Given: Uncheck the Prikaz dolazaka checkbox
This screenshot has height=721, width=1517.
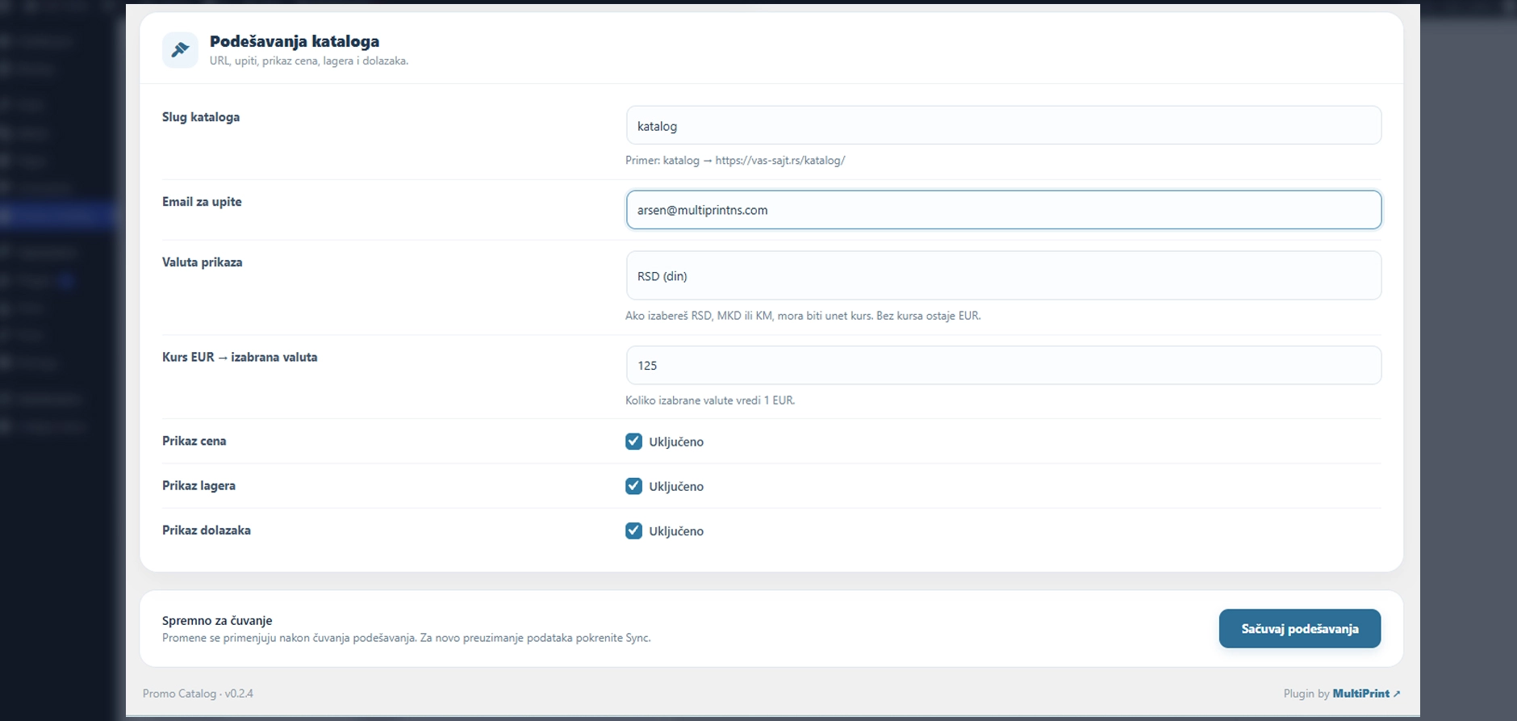Looking at the screenshot, I should (x=633, y=530).
